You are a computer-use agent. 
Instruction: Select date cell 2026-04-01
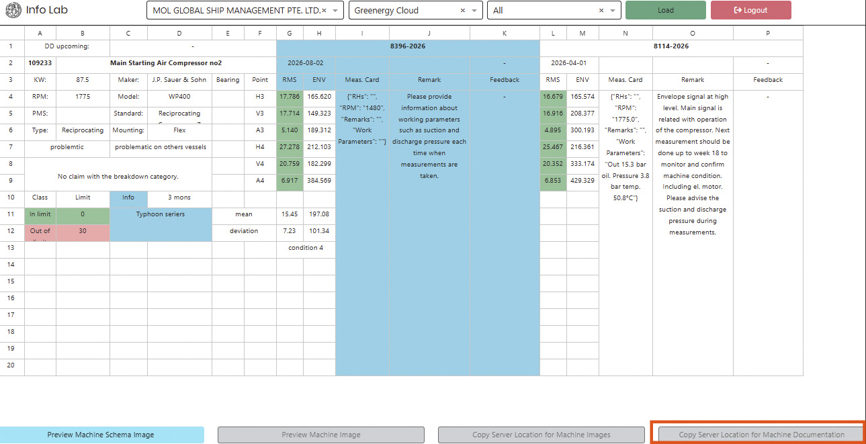click(x=569, y=63)
